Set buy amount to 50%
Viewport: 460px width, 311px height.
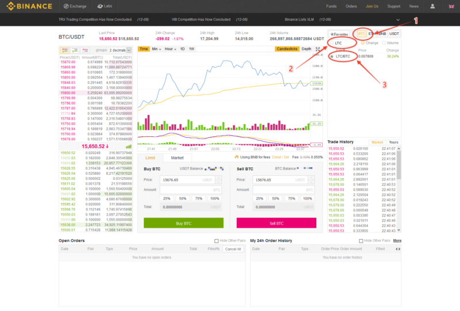coord(183,199)
